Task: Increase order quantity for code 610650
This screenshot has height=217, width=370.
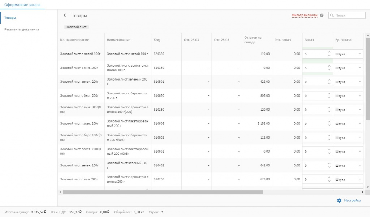Action: pos(329,94)
